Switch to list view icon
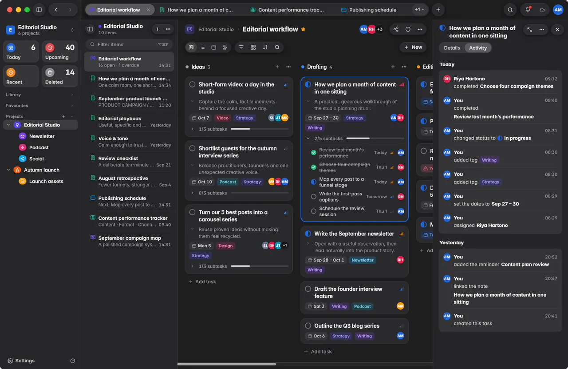The width and height of the screenshot is (568, 369). [203, 47]
